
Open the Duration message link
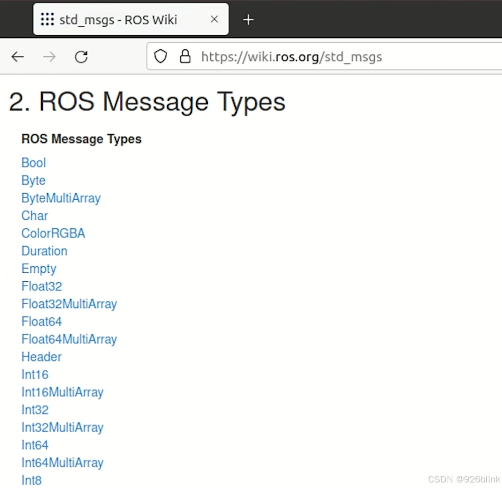coord(44,251)
